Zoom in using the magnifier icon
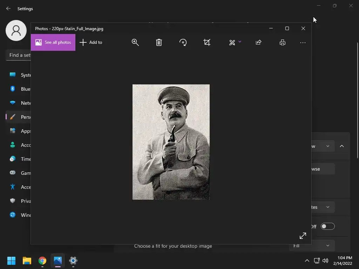The image size is (359, 269). (135, 42)
